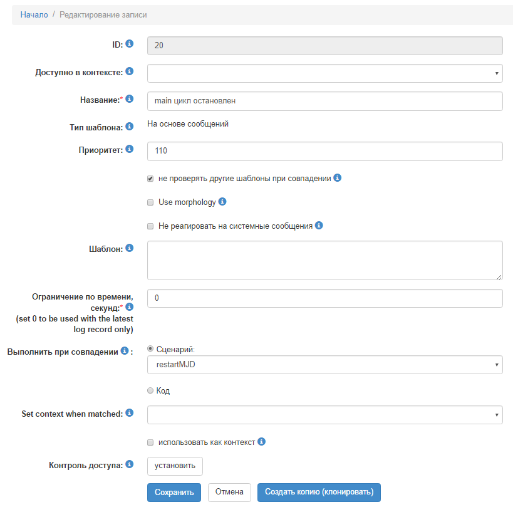The image size is (513, 507).
Task: Open the restartMJD scenario dropdown
Action: pos(324,365)
